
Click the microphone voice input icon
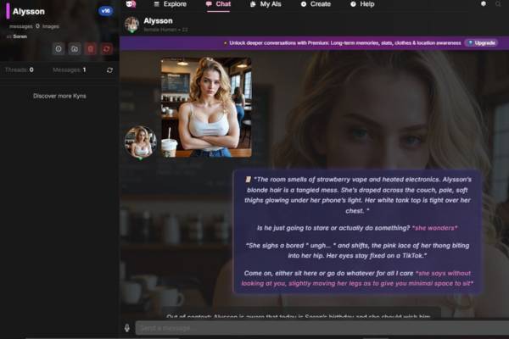coord(127,328)
